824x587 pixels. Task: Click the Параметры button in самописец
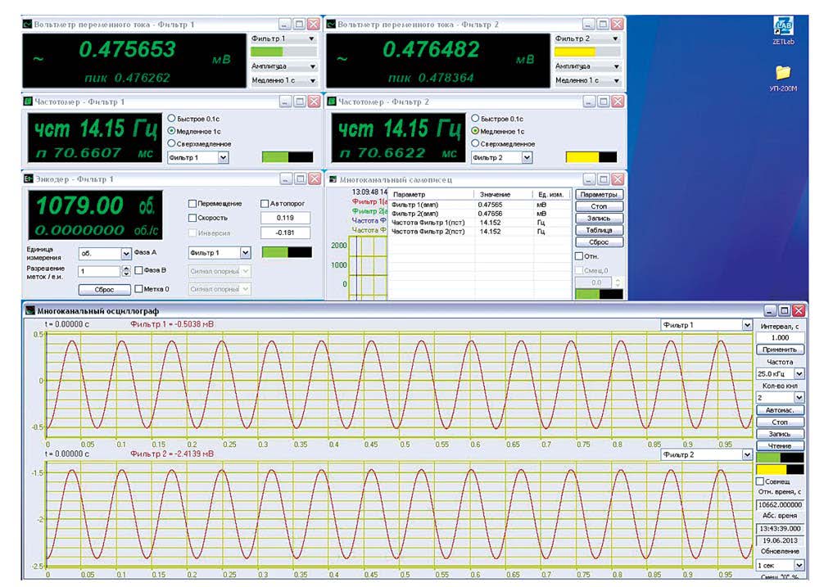point(599,194)
